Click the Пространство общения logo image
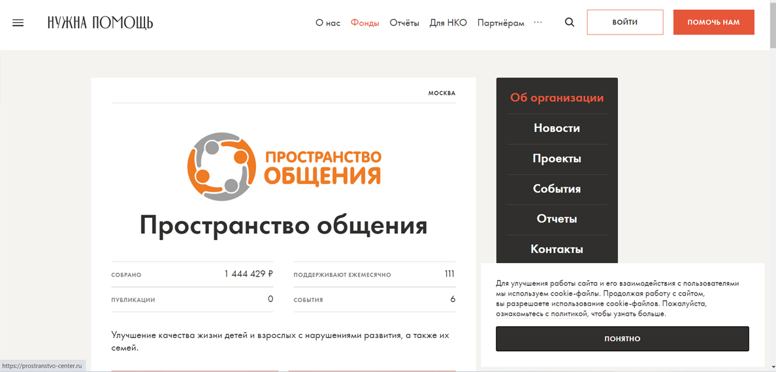The image size is (776, 372). tap(284, 168)
